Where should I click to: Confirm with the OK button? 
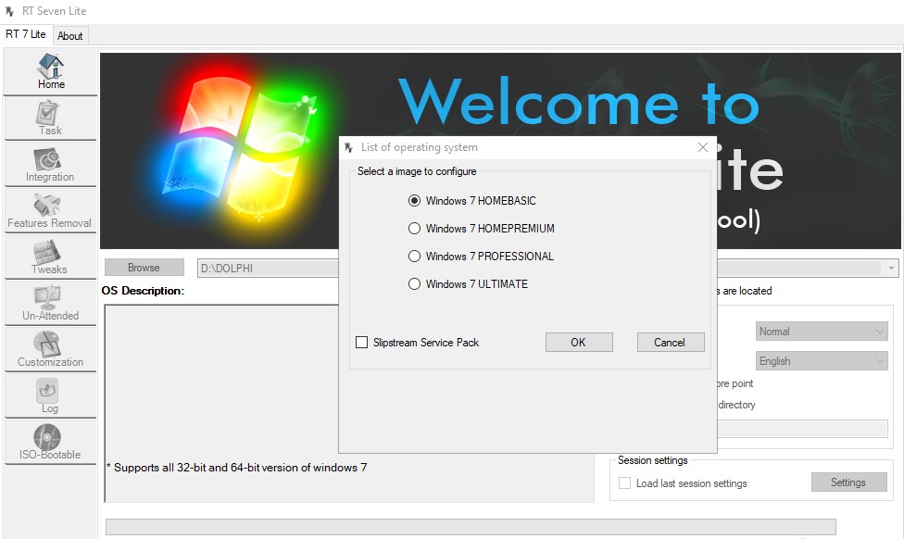pos(579,343)
